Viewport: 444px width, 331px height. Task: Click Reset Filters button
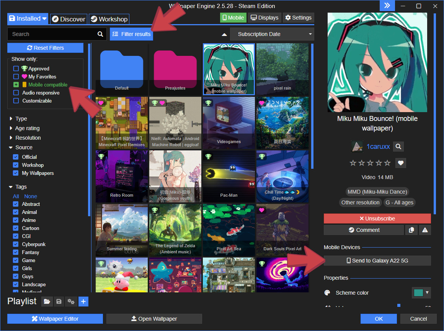45,48
